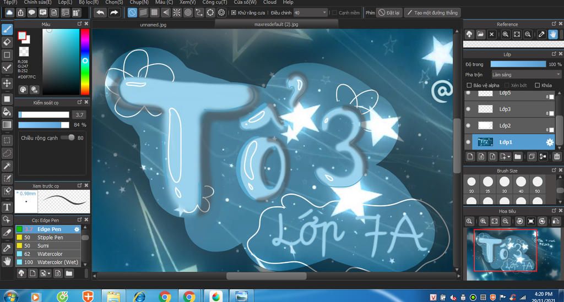Image resolution: width=564 pixels, height=302 pixels.
Task: Zoom in within the Hoa tiêu navigator panel
Action: (483, 221)
